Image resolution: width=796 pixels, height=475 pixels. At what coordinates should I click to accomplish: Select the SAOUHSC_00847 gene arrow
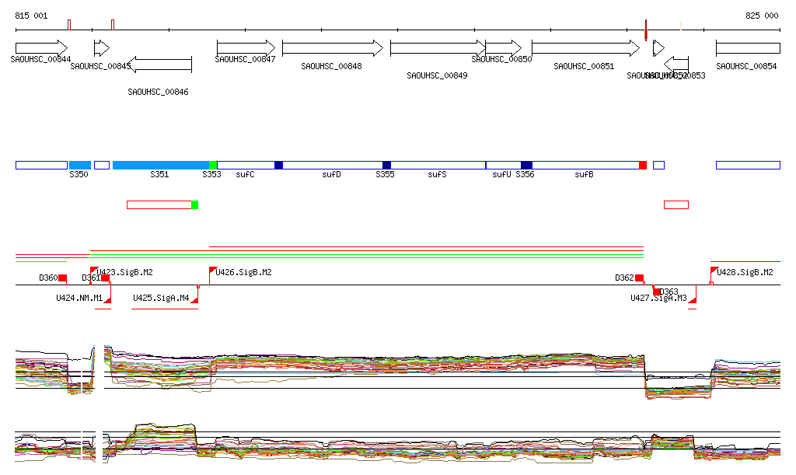(x=246, y=48)
